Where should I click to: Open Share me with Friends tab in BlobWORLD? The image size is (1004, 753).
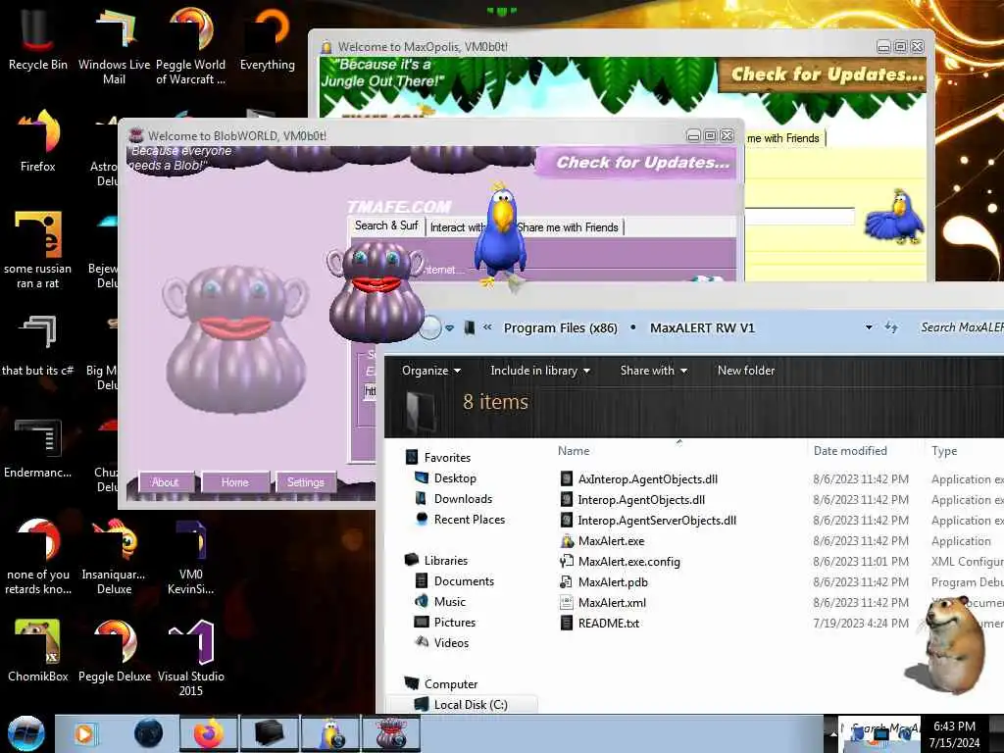tap(568, 227)
